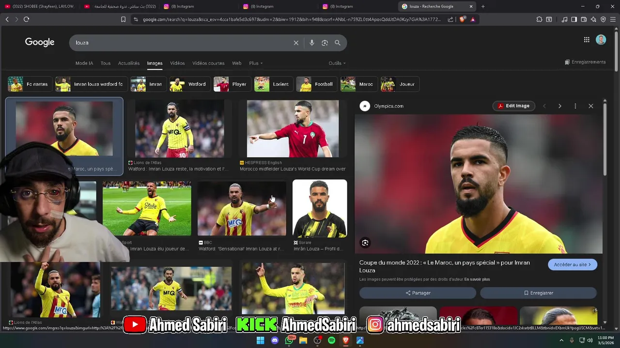The image size is (620, 348).
Task: Filter images by Maroc chip
Action: point(358,84)
